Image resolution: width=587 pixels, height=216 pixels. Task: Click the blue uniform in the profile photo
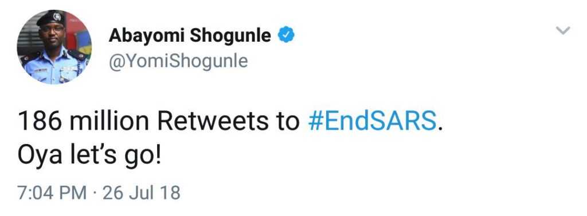[x=54, y=67]
